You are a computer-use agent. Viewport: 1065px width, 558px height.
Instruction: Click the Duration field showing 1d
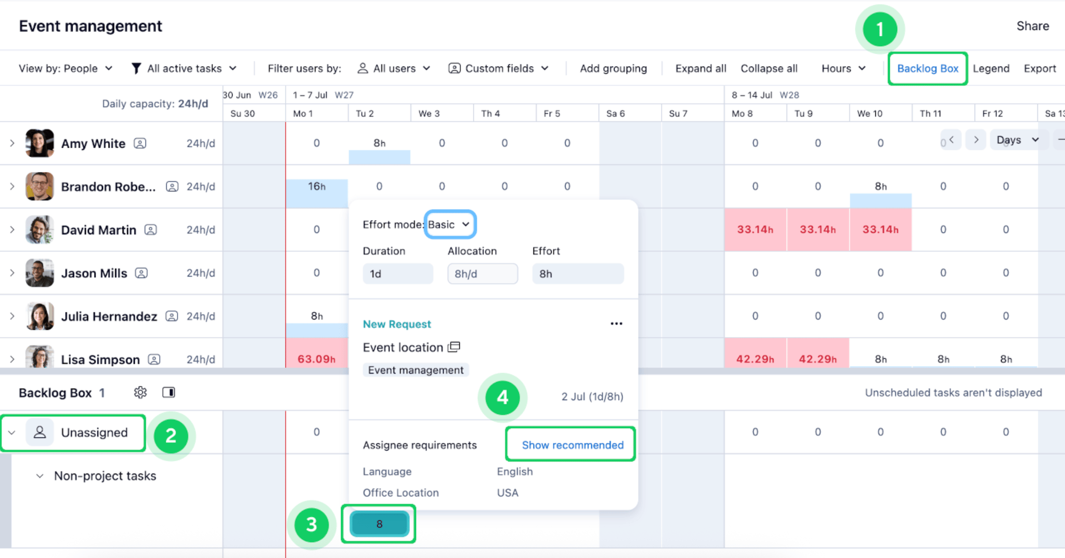click(x=398, y=274)
